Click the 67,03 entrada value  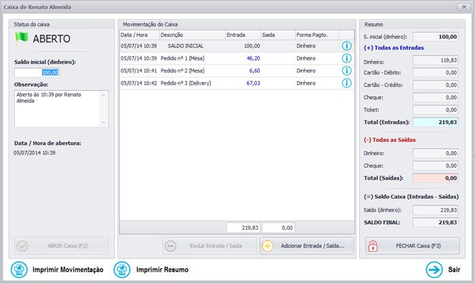[253, 83]
